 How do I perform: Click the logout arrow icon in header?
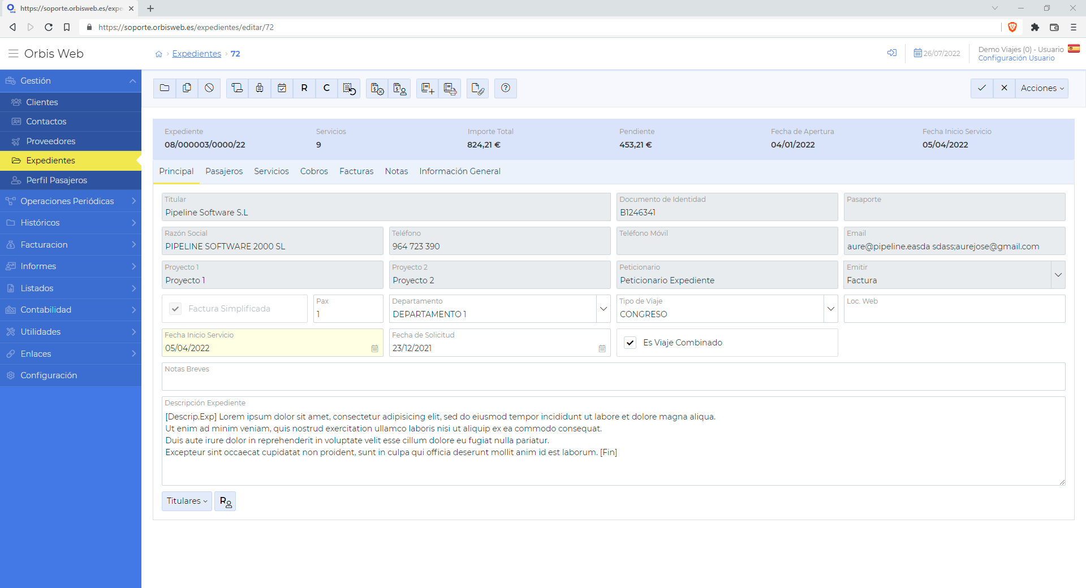pos(892,53)
